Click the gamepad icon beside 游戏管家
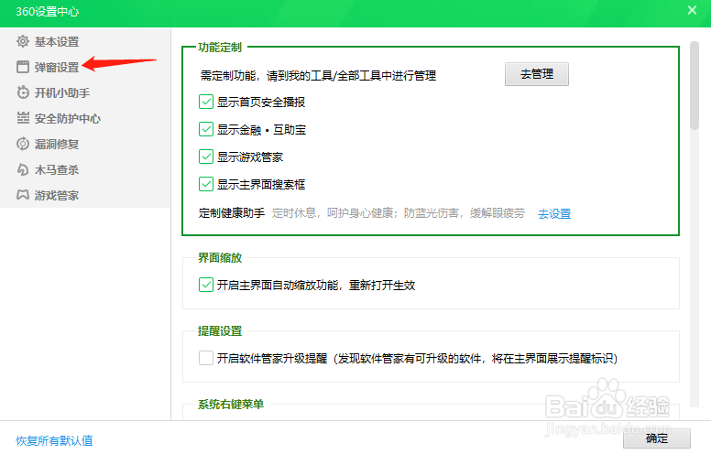The height and width of the screenshot is (454, 711). coord(23,195)
